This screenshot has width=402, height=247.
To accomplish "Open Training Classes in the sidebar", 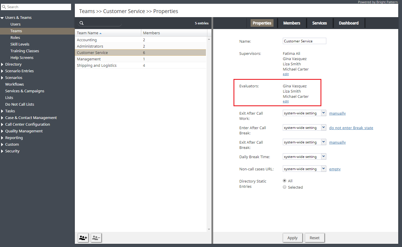I will 25,51.
